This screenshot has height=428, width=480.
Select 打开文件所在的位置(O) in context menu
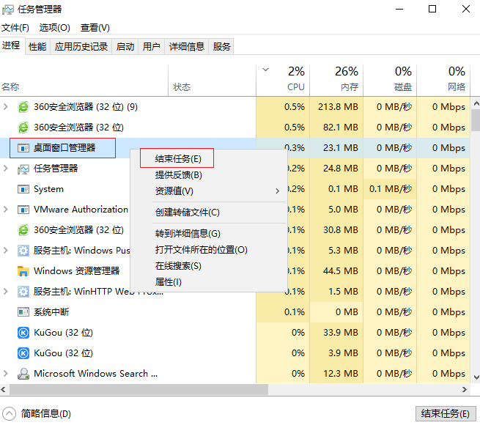click(201, 250)
